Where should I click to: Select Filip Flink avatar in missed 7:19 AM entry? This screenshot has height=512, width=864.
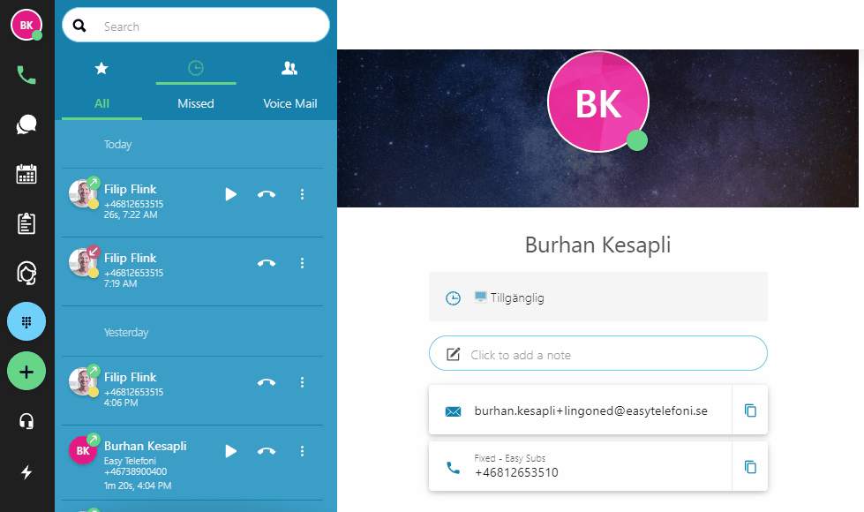(x=83, y=262)
